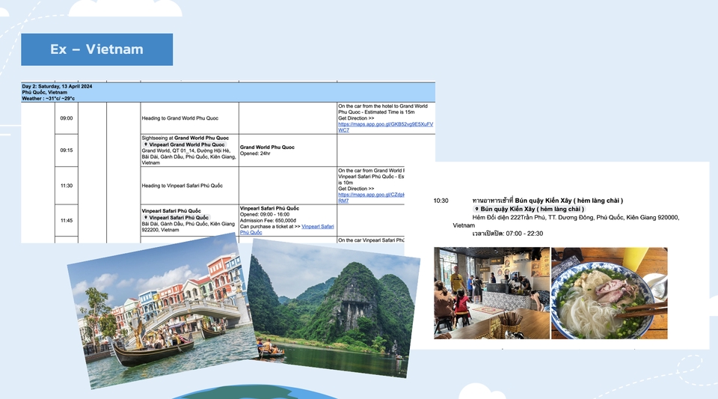Image resolution: width=718 pixels, height=399 pixels.
Task: Click the Grand World Phu Quoc Opened: 24hr cell
Action: [288, 150]
